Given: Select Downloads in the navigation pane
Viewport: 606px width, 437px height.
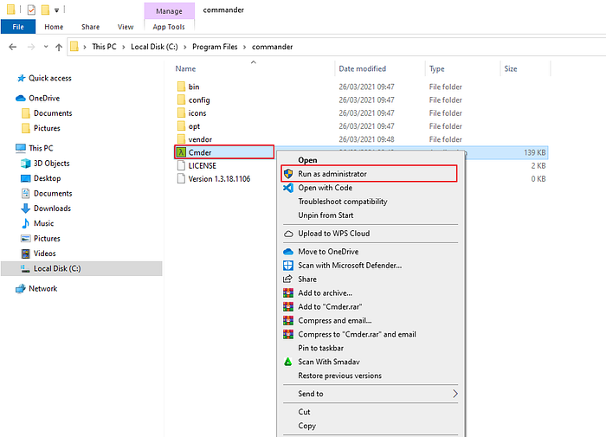Looking at the screenshot, I should pyautogui.click(x=52, y=209).
